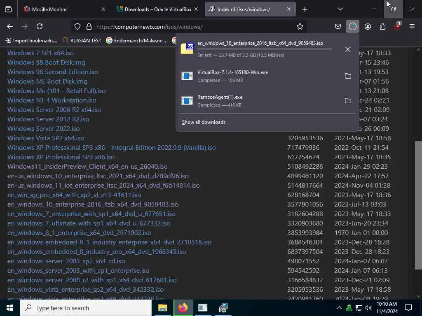The height and width of the screenshot is (316, 422).
Task: Show RemcosAgent(1).exe in folder
Action: [348, 101]
